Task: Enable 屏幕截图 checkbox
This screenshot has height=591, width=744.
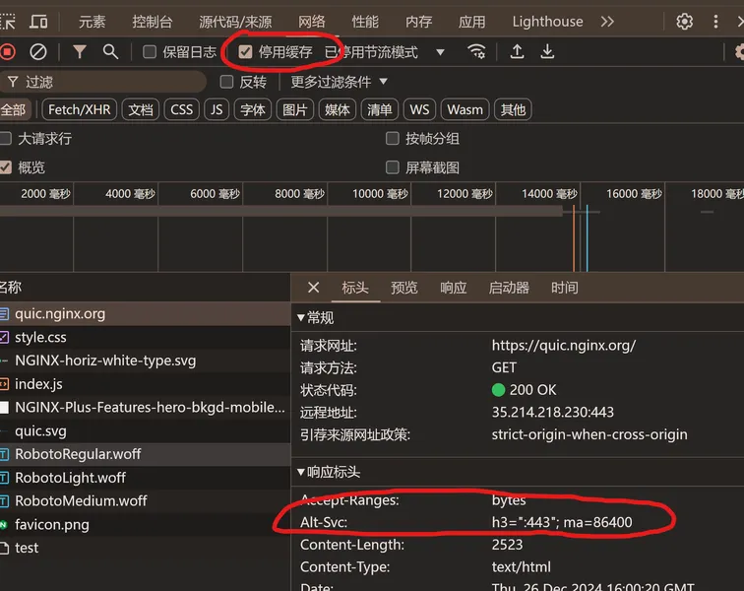Action: click(x=393, y=167)
